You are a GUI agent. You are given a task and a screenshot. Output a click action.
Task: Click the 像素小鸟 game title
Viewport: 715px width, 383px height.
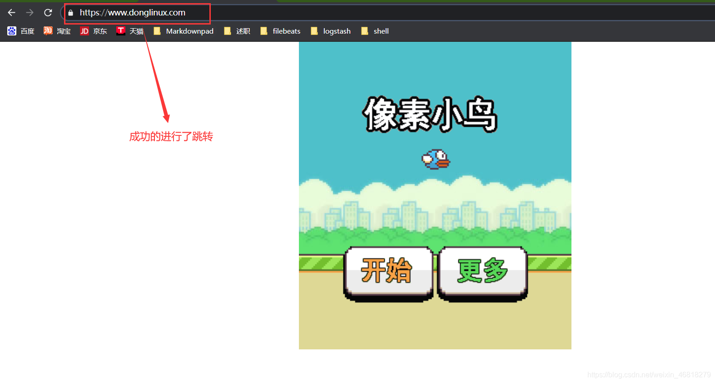point(430,114)
